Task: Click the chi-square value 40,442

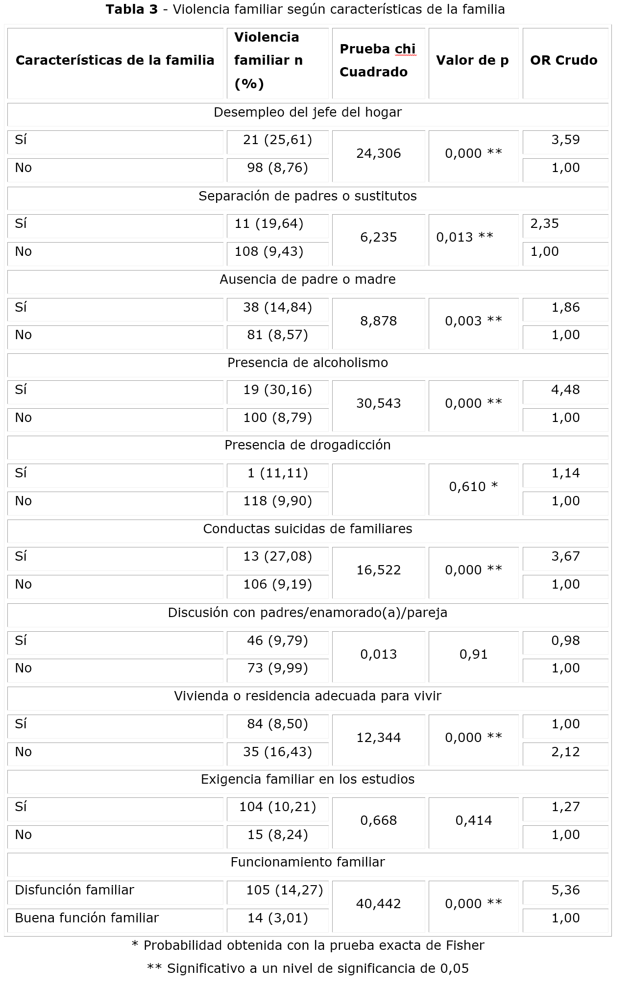Action: (379, 904)
